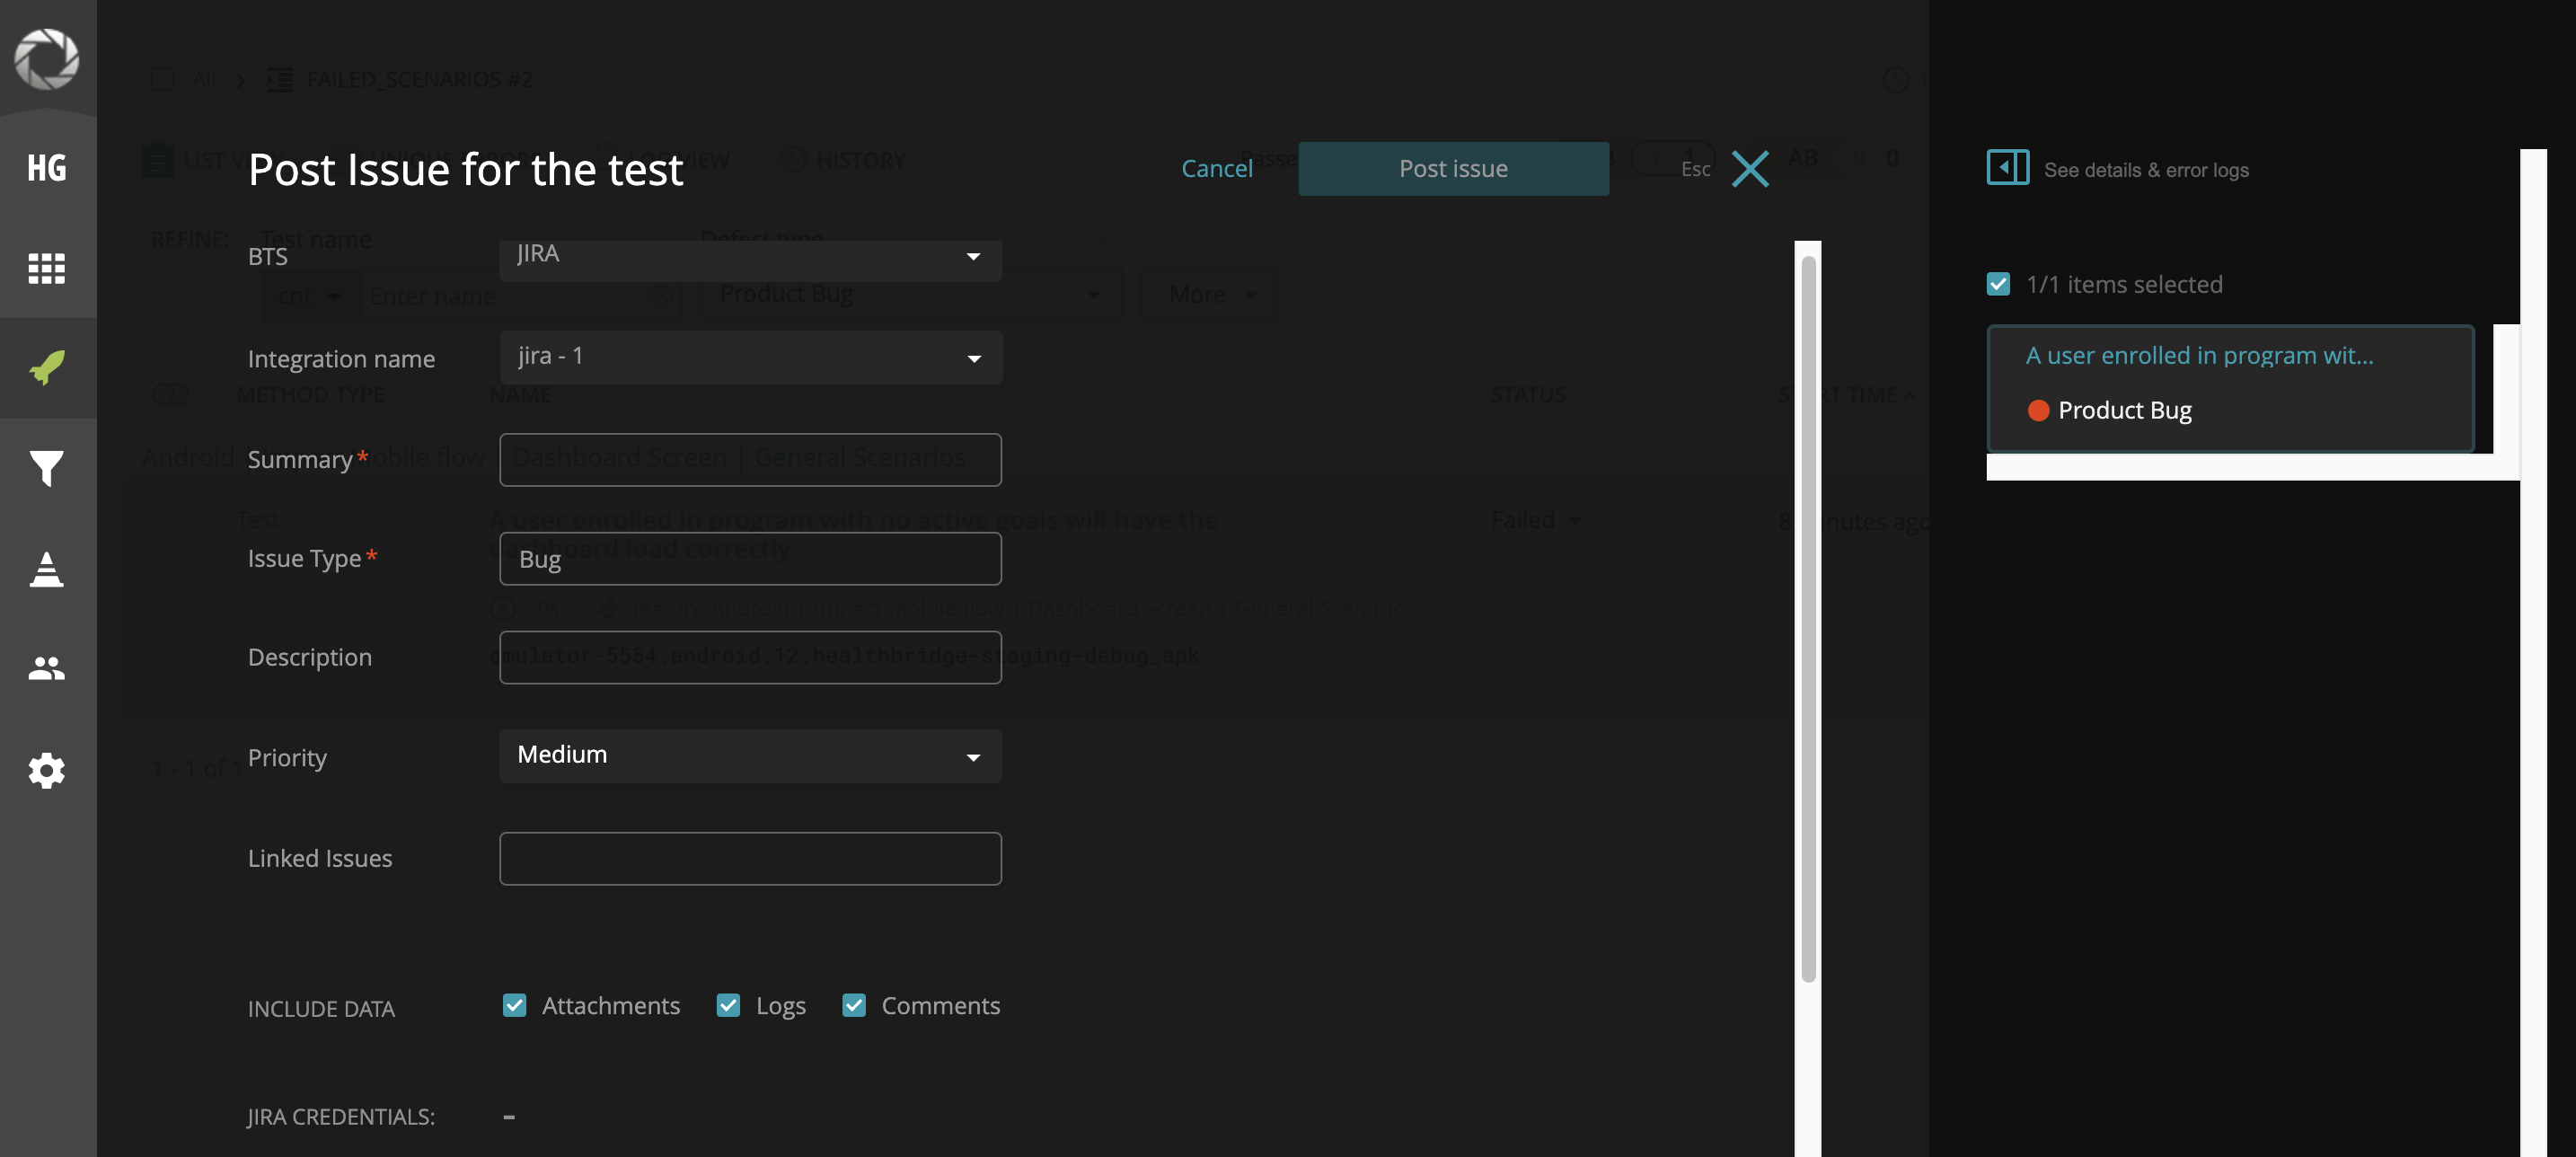Open the BTS JIRA dropdown

(x=750, y=256)
